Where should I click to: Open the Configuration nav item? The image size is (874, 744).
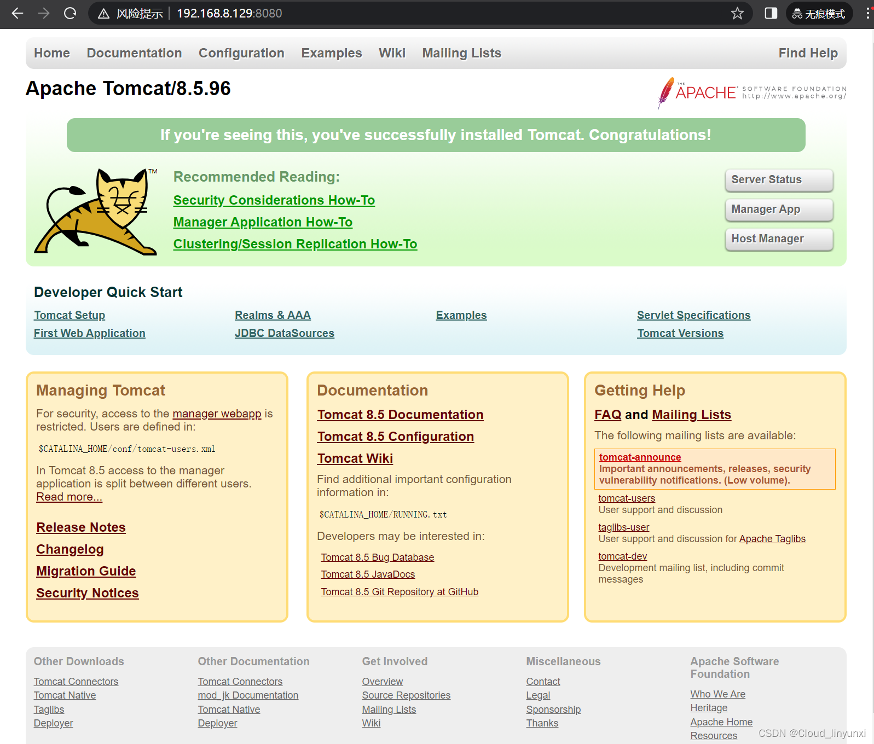[241, 53]
